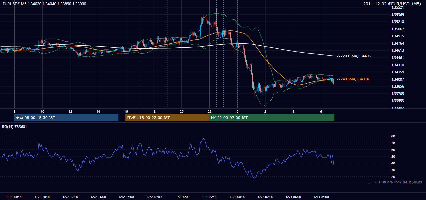Click the 12/2 16:00 time label
The image size is (426, 200).
tap(126, 197)
